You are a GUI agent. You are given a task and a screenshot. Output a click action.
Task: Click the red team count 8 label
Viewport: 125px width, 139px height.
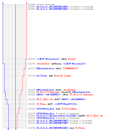tap(27, 3)
